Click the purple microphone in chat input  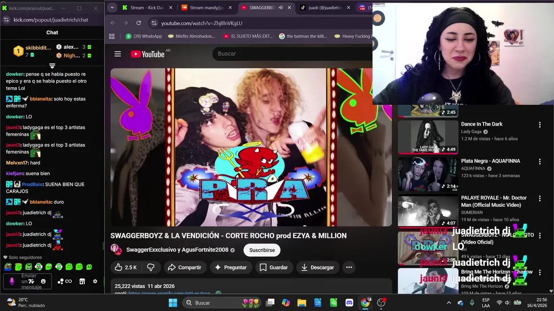pyautogui.click(x=12, y=281)
